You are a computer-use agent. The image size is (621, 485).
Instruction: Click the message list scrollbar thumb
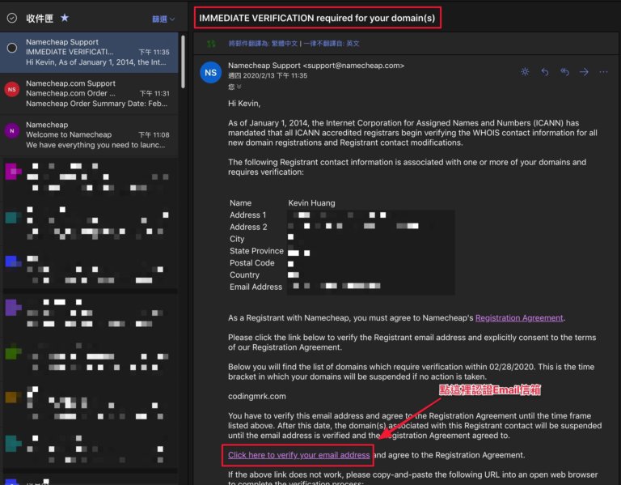point(183,62)
